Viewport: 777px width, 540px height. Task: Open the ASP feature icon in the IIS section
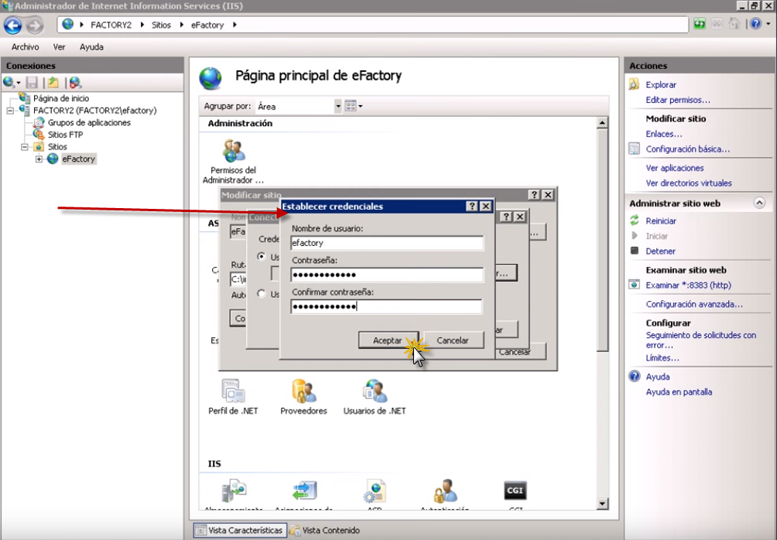(x=375, y=491)
